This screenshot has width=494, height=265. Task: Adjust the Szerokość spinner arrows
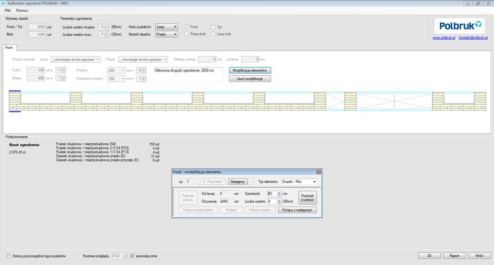pyautogui.click(x=279, y=194)
